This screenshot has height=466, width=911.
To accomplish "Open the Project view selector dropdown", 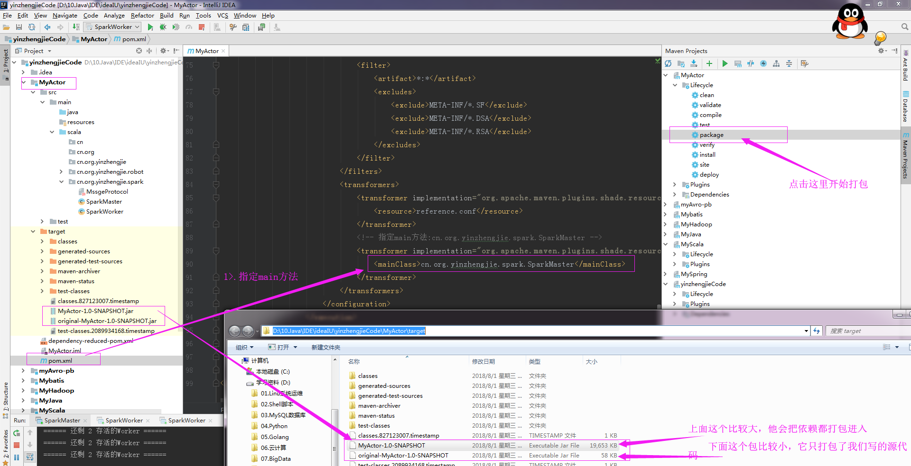I will point(33,51).
